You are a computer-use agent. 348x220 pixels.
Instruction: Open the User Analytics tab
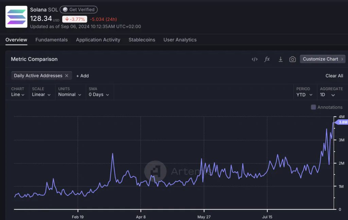coord(180,40)
